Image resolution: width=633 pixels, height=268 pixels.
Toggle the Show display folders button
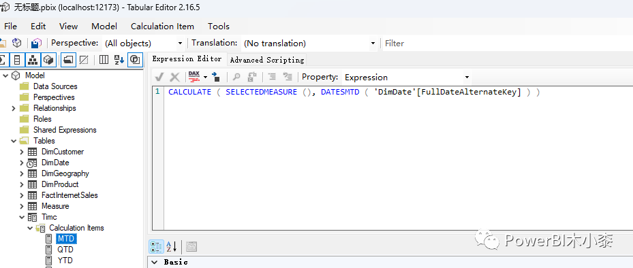68,60
